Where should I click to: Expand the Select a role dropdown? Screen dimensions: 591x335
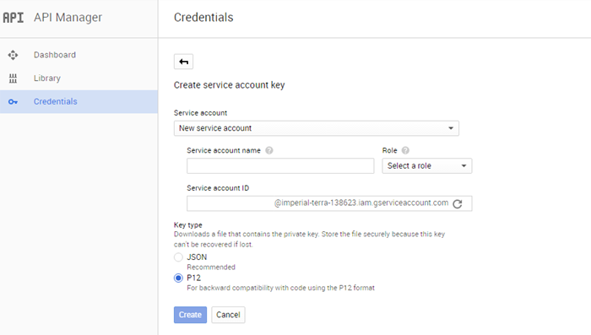(x=426, y=165)
